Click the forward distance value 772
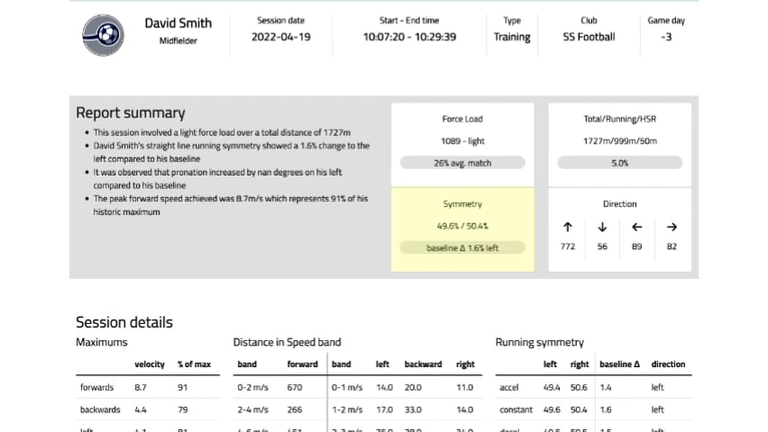Image resolution: width=768 pixels, height=432 pixels. click(x=568, y=247)
